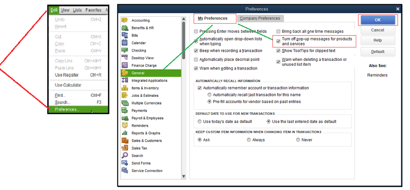Select Automatically recall last transaction option
This screenshot has width=410, height=190.
coord(209,95)
